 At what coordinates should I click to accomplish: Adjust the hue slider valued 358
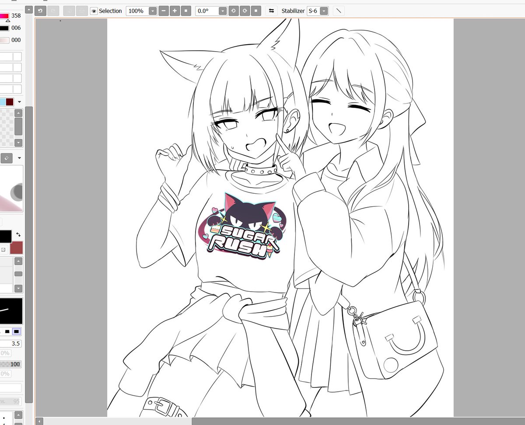pos(4,16)
